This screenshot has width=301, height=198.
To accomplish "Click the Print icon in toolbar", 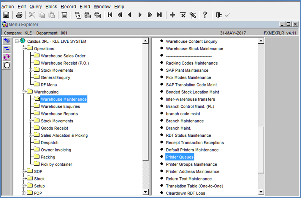I will [19, 15].
